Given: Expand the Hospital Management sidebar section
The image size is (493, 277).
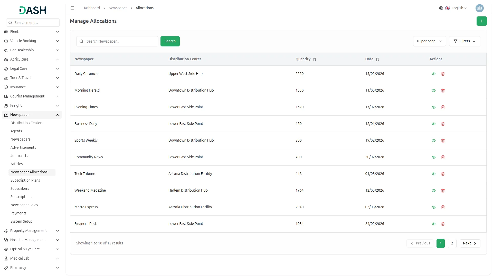Looking at the screenshot, I should coord(28,240).
